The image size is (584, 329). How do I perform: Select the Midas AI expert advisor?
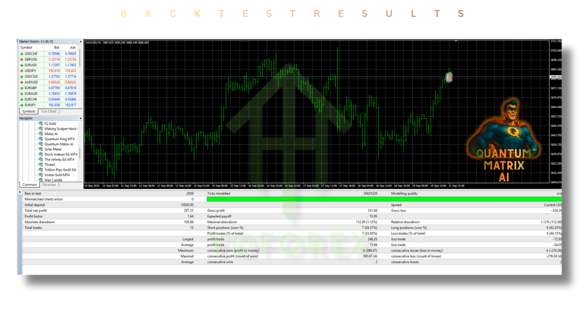(x=50, y=133)
